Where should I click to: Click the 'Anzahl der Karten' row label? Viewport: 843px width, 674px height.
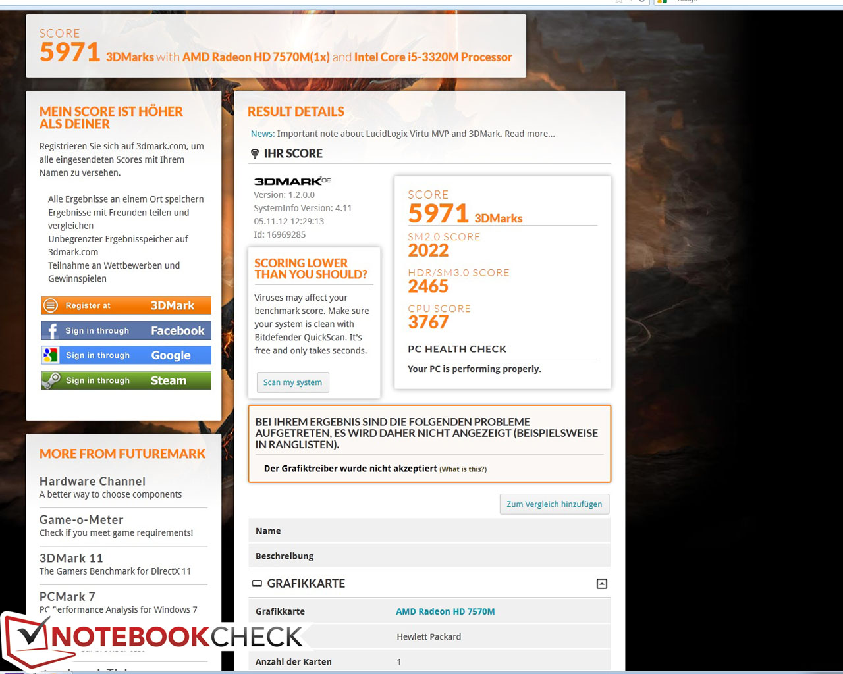coord(294,662)
